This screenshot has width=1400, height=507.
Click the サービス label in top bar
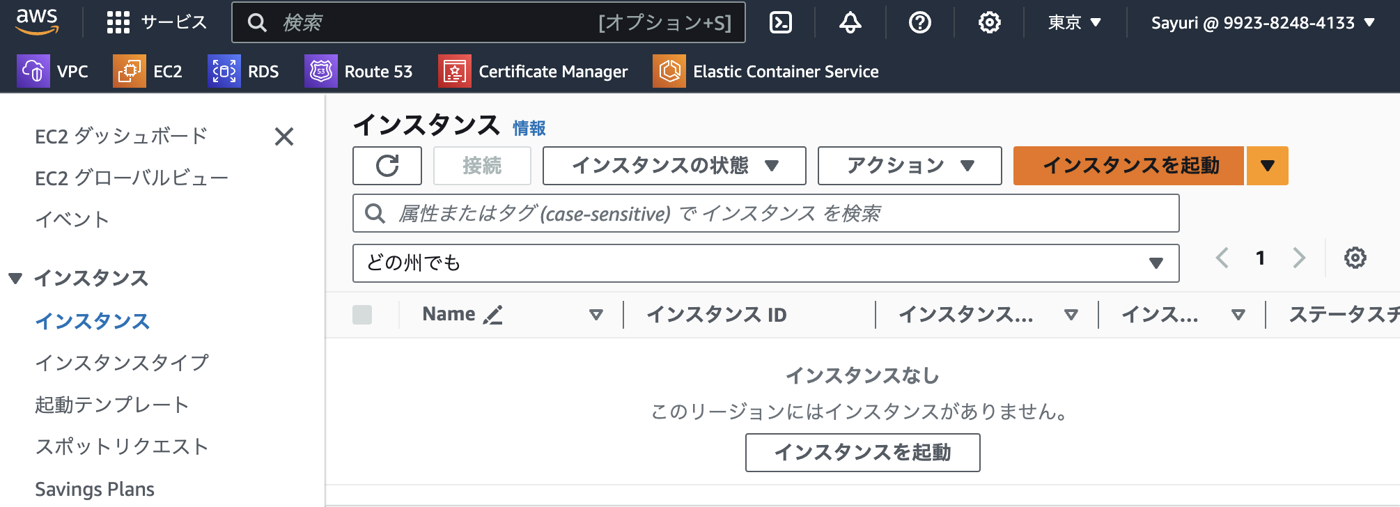[x=174, y=22]
